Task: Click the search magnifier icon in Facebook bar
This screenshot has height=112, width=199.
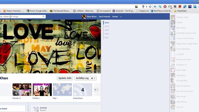Action: [44, 16]
